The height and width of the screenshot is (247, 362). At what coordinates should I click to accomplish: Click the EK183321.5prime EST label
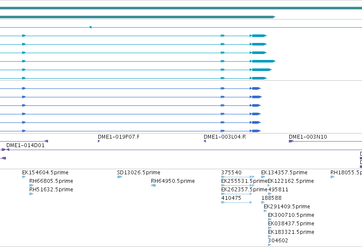pyautogui.click(x=291, y=232)
